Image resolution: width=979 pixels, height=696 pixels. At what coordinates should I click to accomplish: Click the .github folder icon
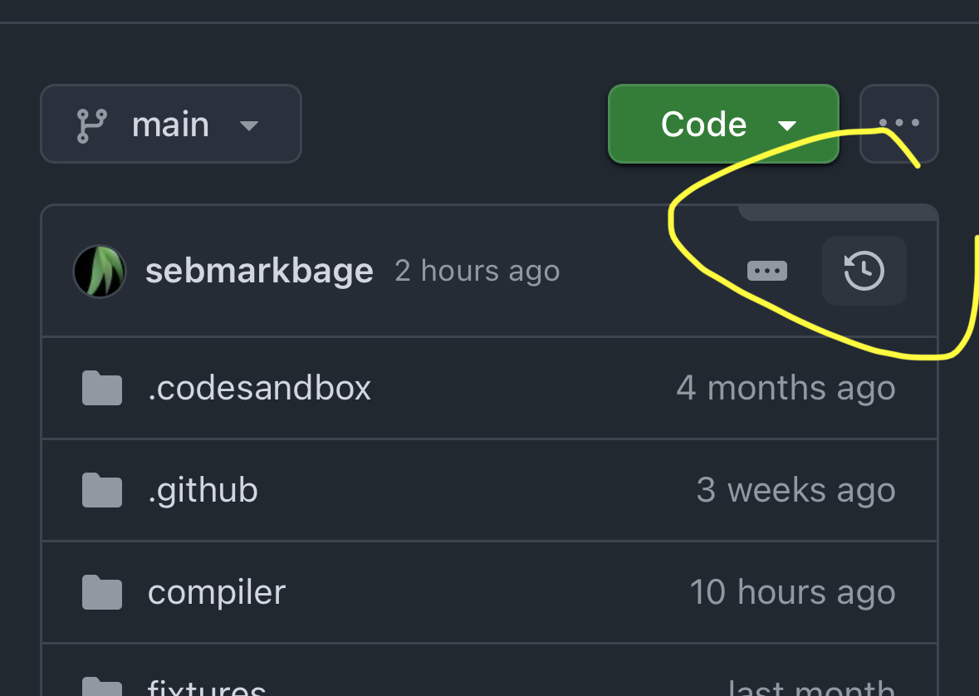[x=102, y=490]
